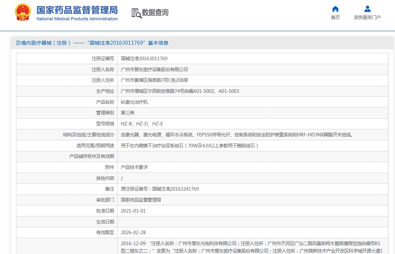Click address 广州市黄埔区掬泉路3号C栋208房
The image size is (395, 254).
click(154, 80)
